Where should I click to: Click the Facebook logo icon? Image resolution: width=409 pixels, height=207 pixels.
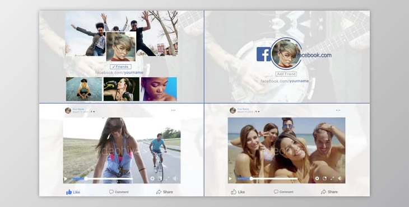pos(263,54)
